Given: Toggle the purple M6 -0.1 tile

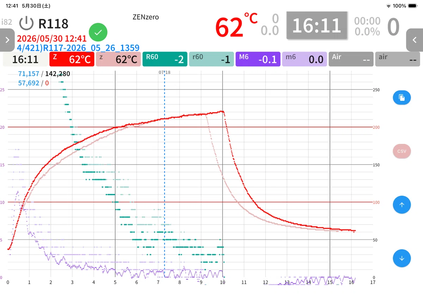Looking at the screenshot, I should [x=258, y=59].
